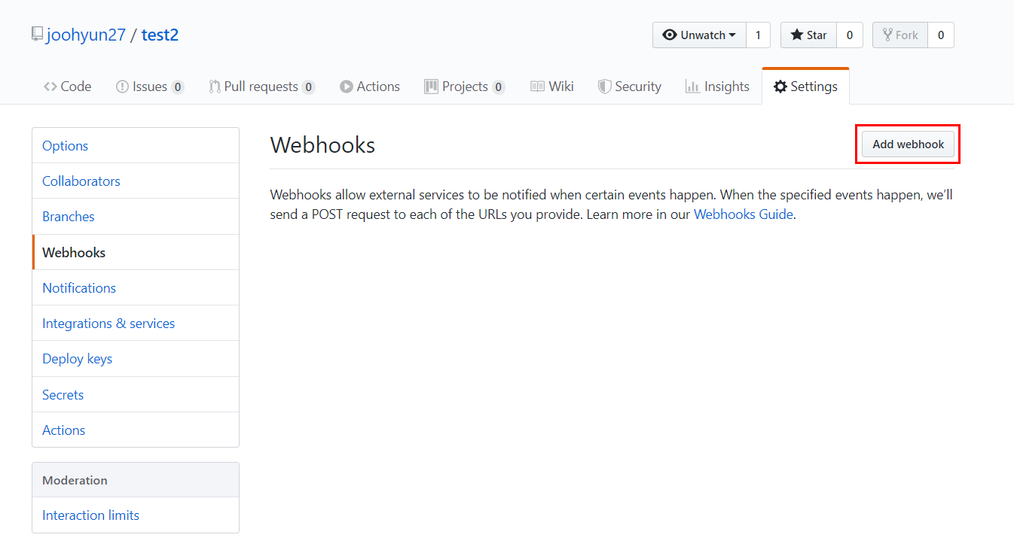The height and width of the screenshot is (559, 1014).
Task: Click the Issues count badge 0
Action: point(178,87)
